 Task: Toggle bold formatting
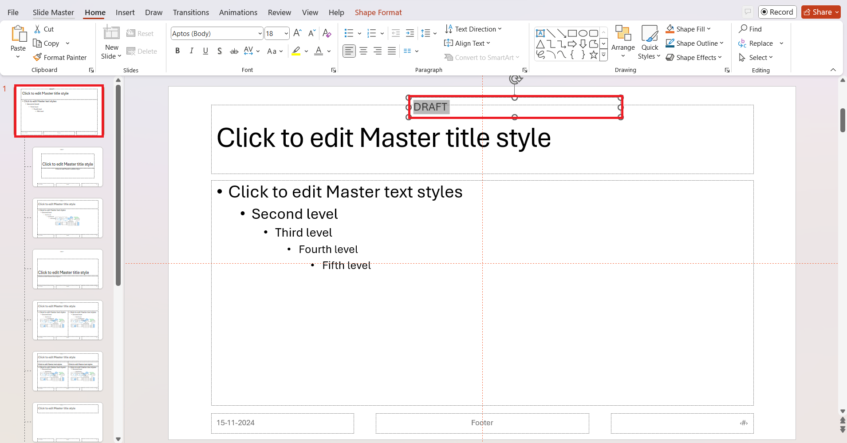tap(177, 51)
